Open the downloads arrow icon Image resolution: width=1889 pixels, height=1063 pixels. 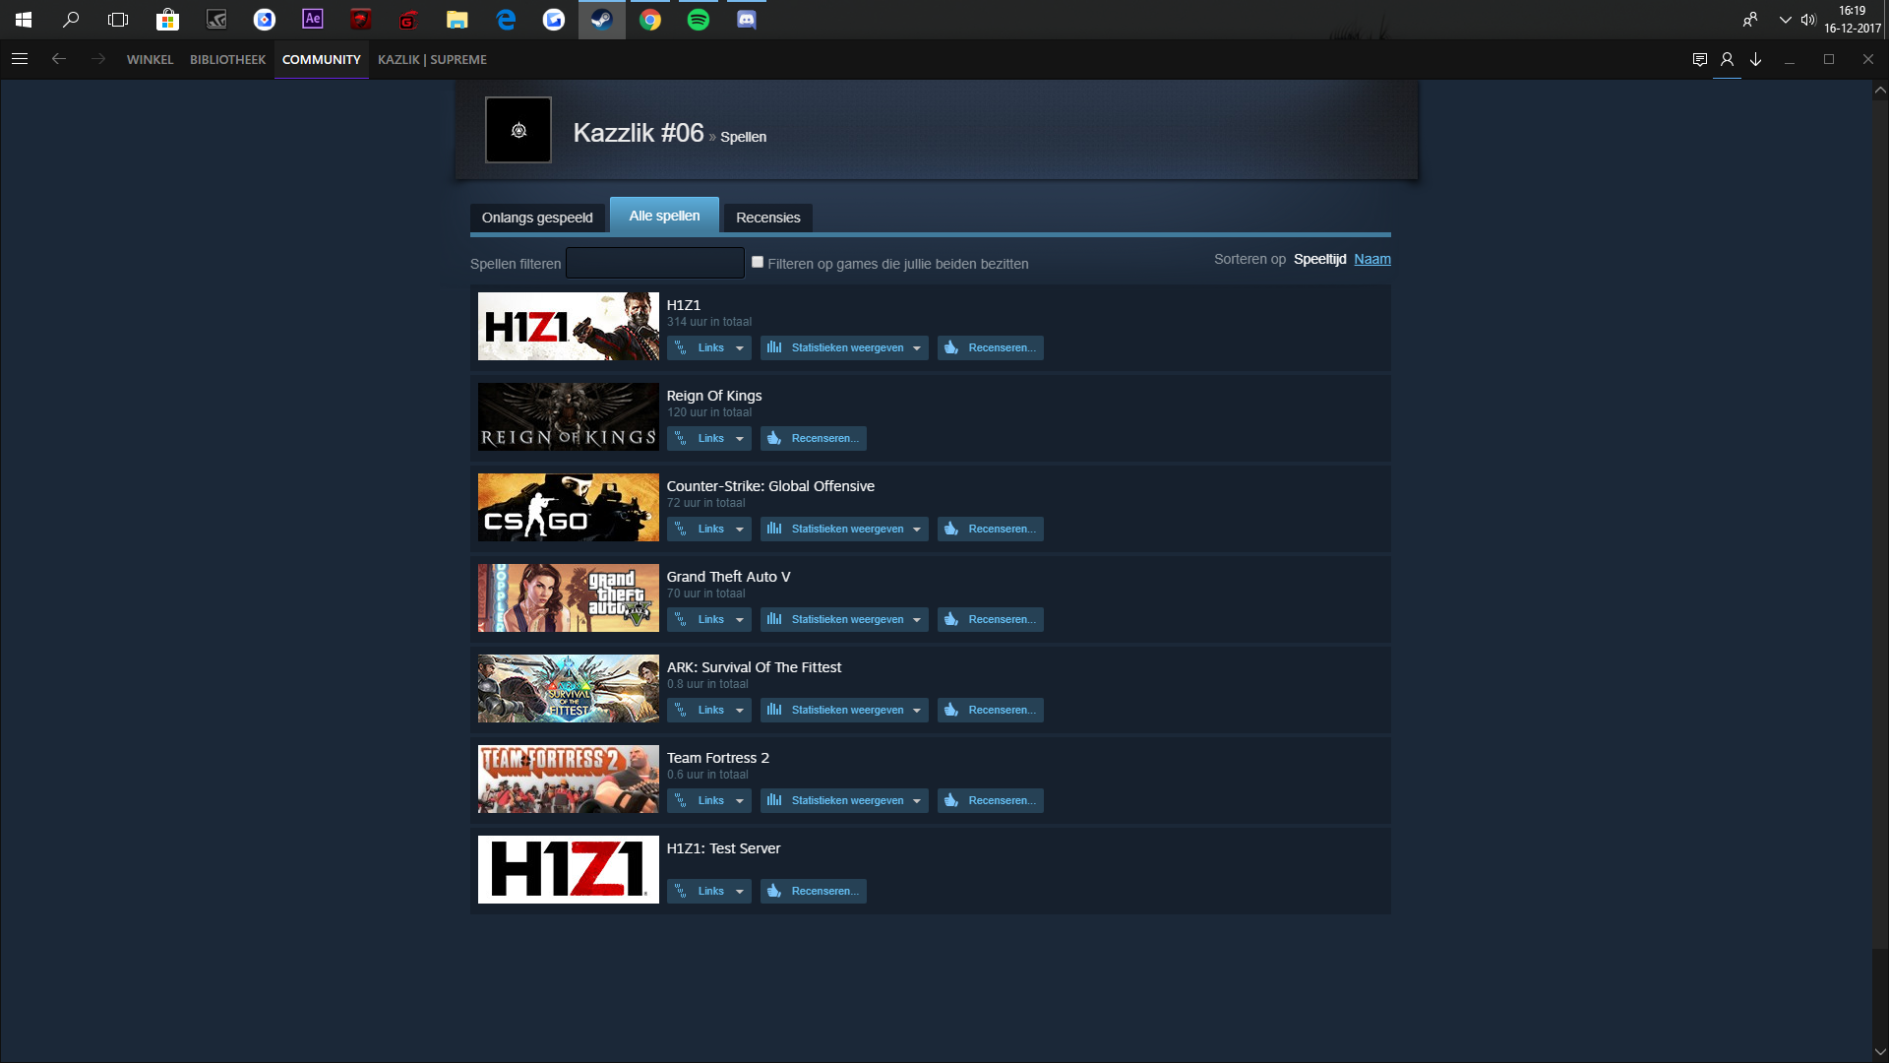coord(1755,59)
